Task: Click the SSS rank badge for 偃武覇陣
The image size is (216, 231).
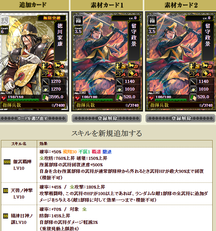Action: (x=7, y=162)
